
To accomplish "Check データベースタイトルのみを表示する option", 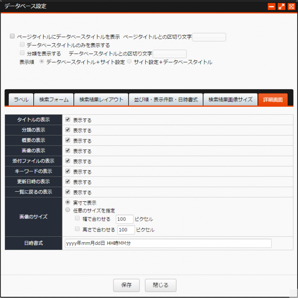I will tap(22, 45).
